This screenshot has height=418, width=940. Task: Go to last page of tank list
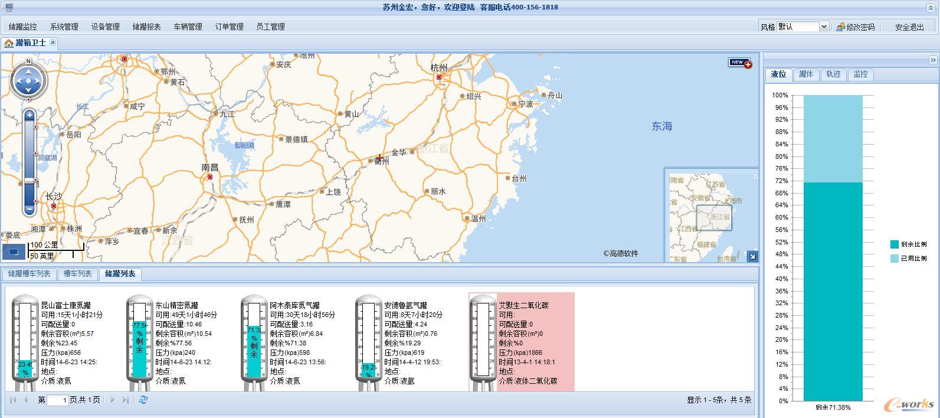125,400
